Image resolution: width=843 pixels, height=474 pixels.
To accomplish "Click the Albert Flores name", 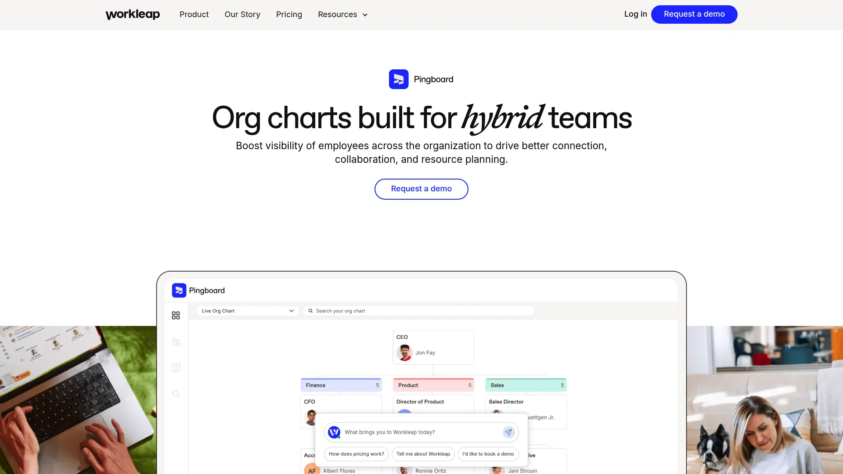I will click(x=339, y=470).
